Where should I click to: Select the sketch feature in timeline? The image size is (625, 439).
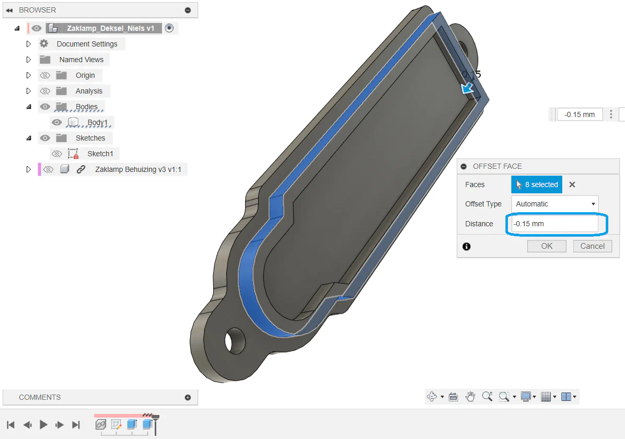[x=116, y=425]
